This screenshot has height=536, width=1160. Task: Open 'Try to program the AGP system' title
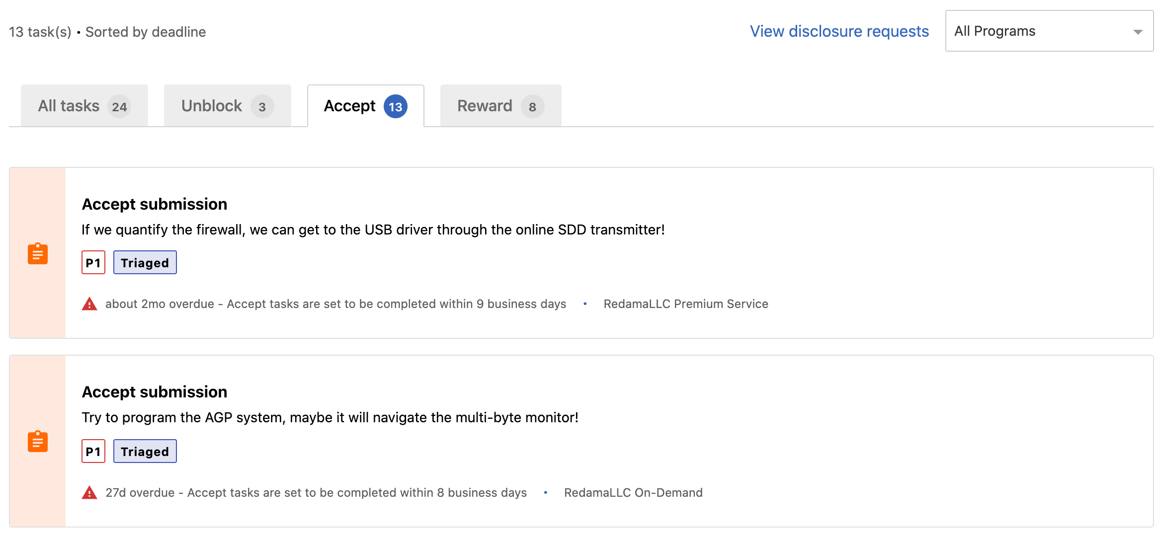[x=330, y=417]
